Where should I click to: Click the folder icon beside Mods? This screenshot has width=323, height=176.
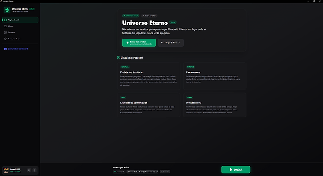pos(5,26)
